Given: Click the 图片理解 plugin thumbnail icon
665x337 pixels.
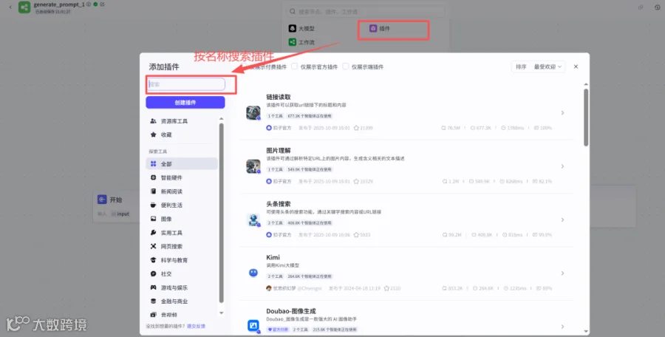Looking at the screenshot, I should [253, 166].
